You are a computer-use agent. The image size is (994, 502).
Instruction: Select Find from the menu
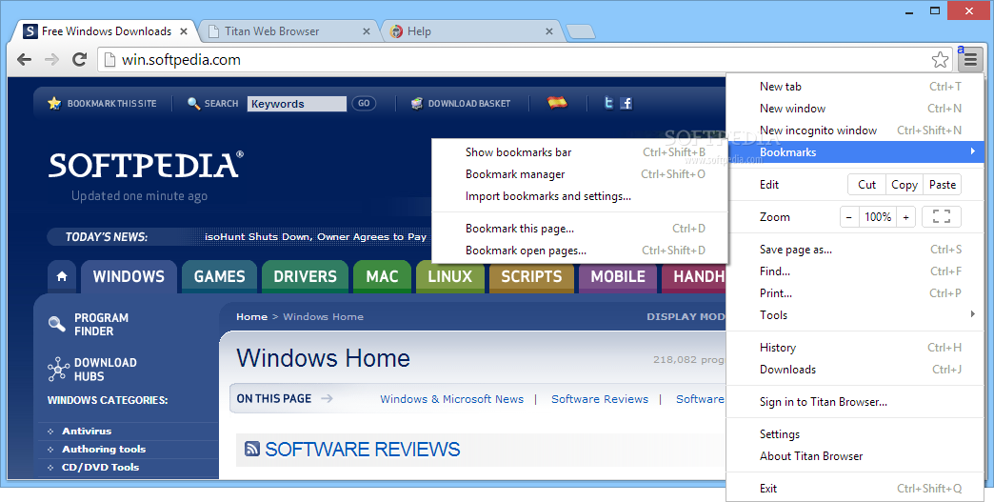coord(855,271)
